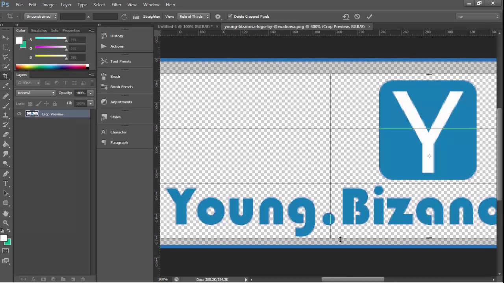The height and width of the screenshot is (283, 504).
Task: Toggle Quick Mask mode
Action: 6,251
